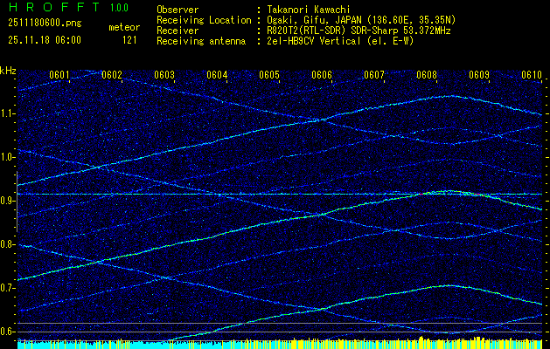This screenshot has width=550, height=349.
Task: Click the 0602 time marker
Action: [112, 74]
